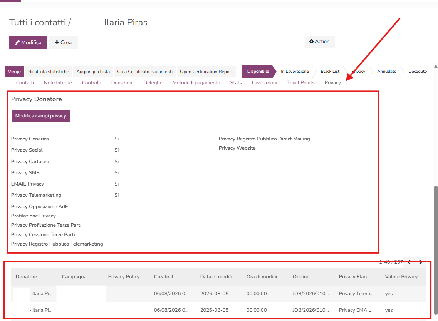Click Privacy Website field label
Viewport: 438px width, 321px height.
(237, 148)
